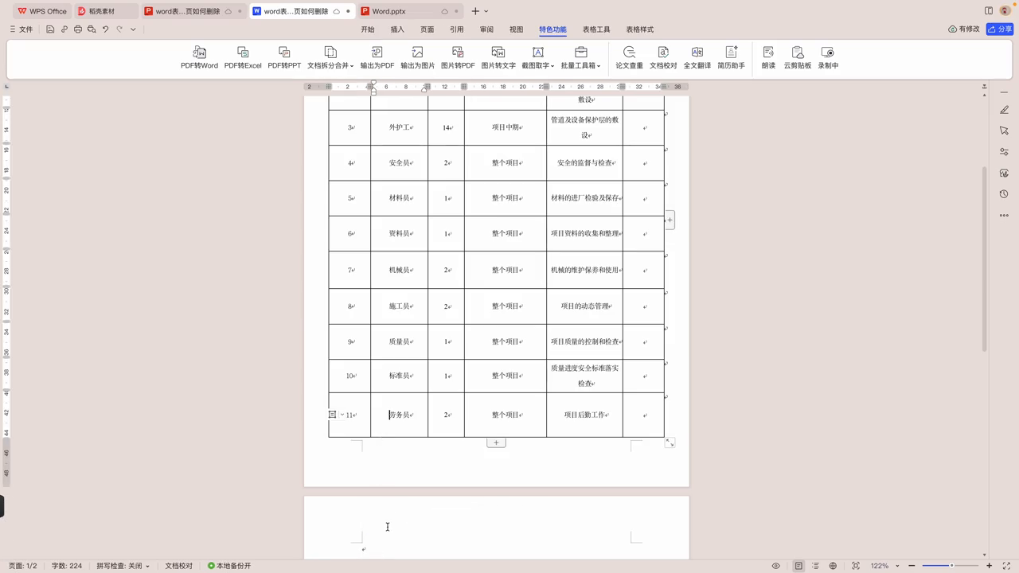1019x573 pixels.
Task: Switch to the Word.pptx document tab
Action: coord(410,11)
